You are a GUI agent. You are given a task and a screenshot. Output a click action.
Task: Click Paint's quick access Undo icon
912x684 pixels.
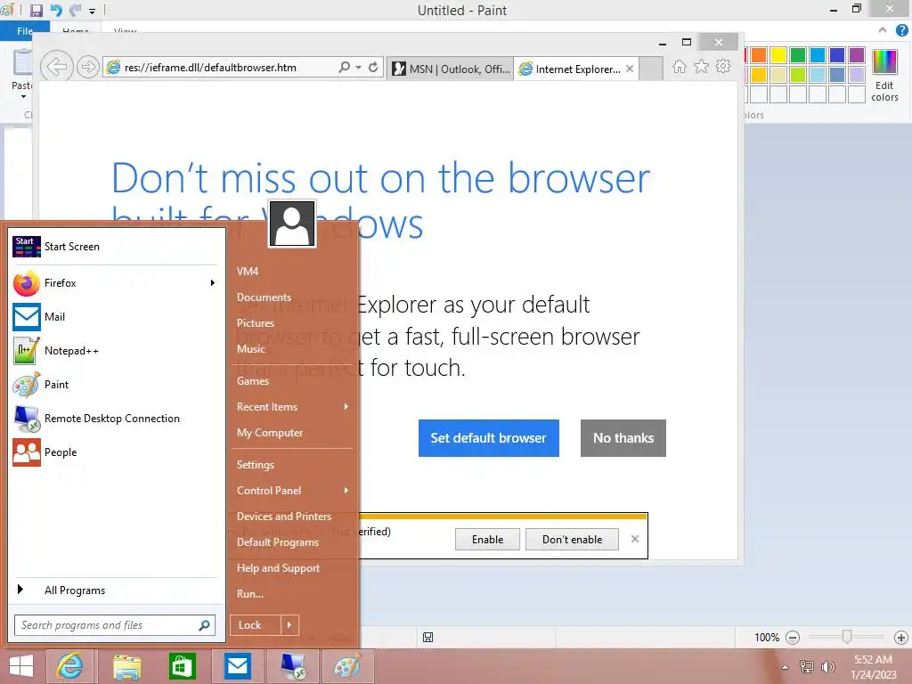point(56,11)
